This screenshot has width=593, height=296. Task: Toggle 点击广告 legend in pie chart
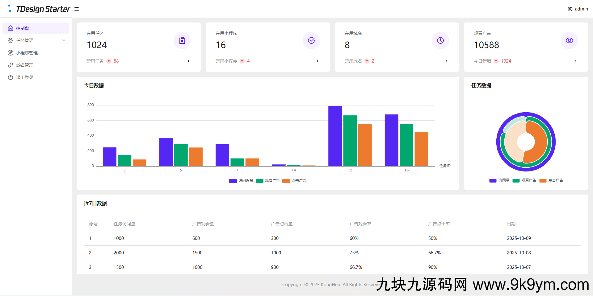[551, 180]
